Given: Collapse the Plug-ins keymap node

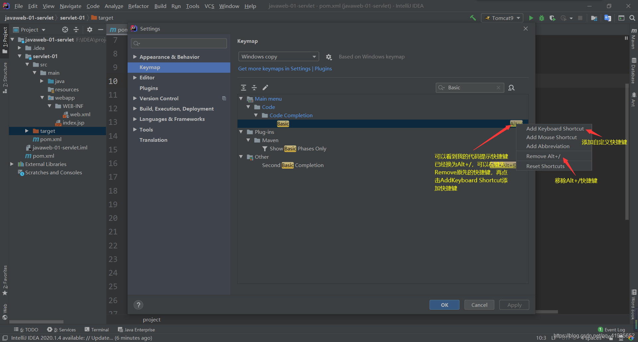Looking at the screenshot, I should 241,132.
